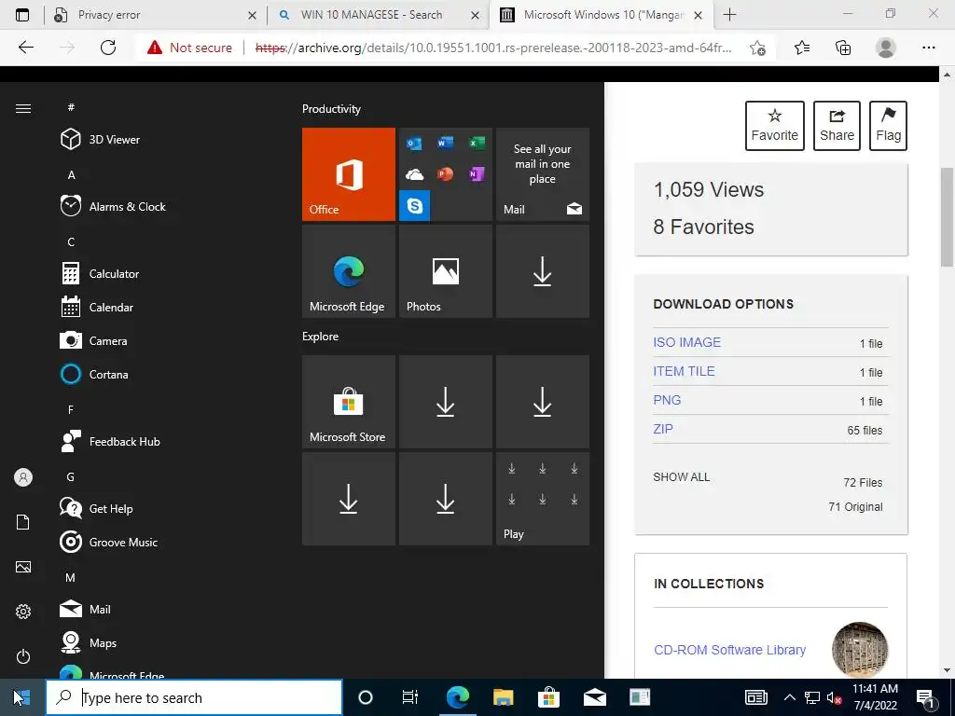Image resolution: width=955 pixels, height=716 pixels.
Task: Launch the Maps app
Action: click(x=89, y=643)
